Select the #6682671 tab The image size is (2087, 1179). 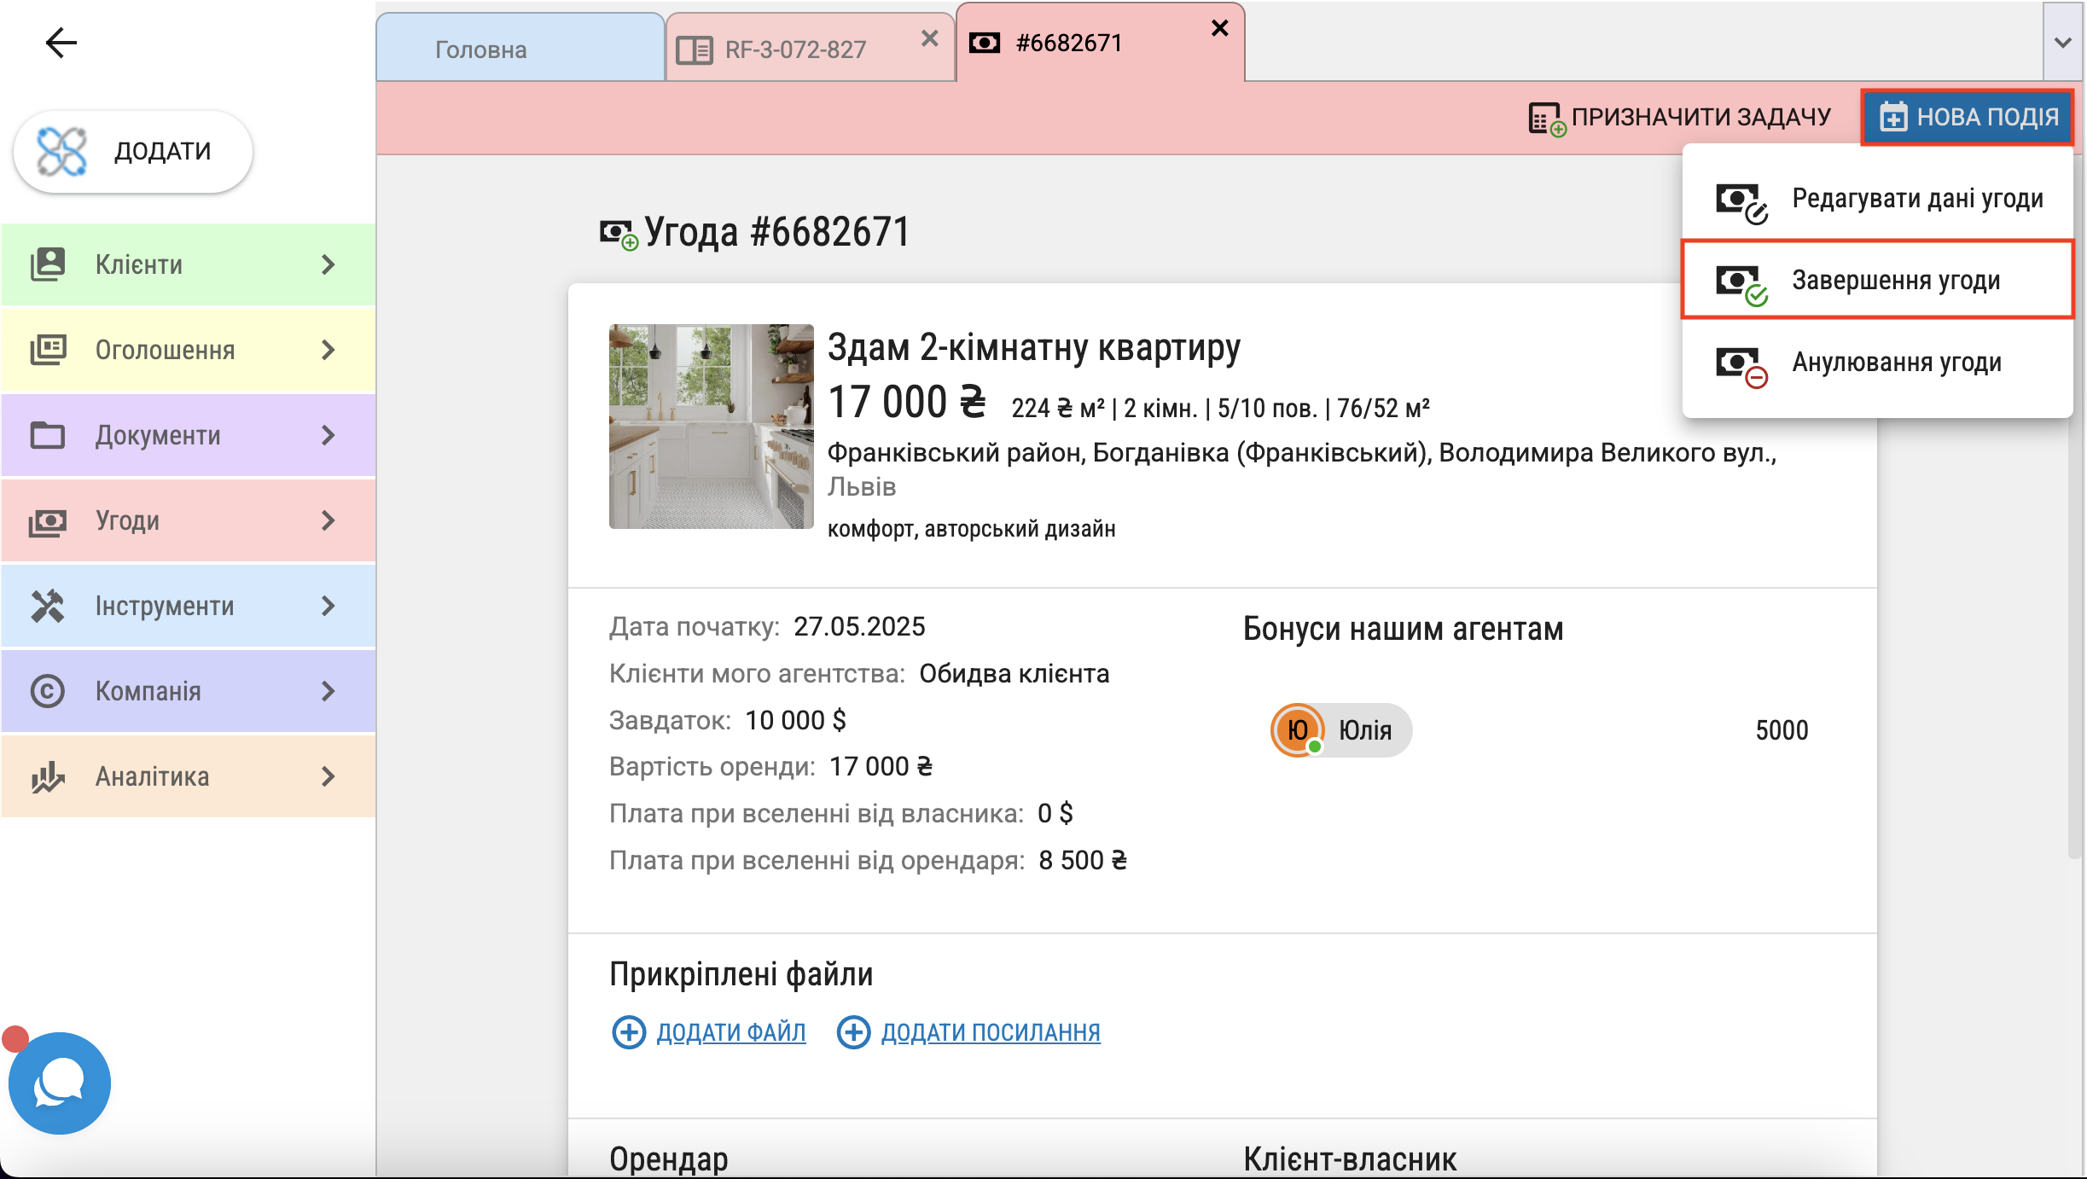(1100, 43)
